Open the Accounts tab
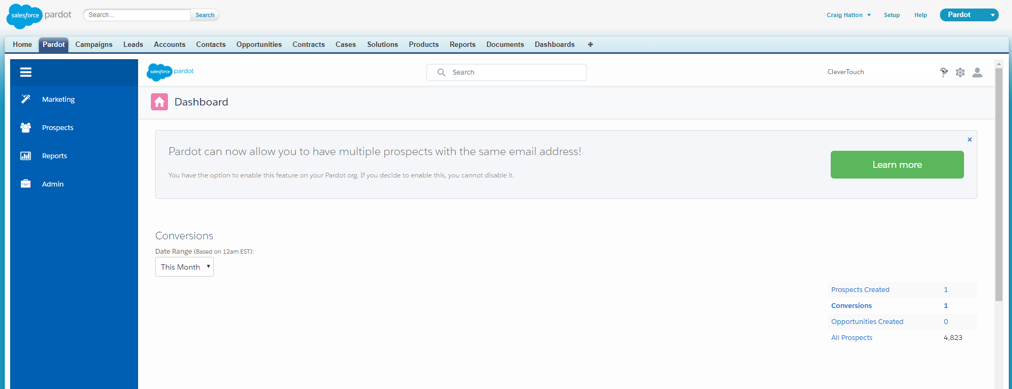 click(x=170, y=45)
